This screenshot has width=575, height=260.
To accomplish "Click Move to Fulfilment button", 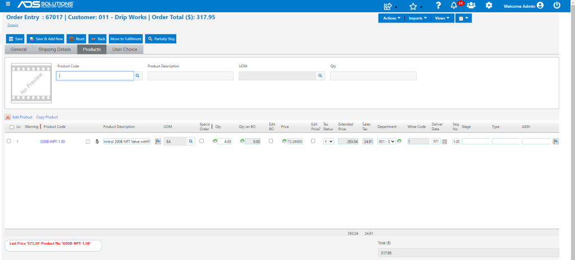I will [x=126, y=39].
